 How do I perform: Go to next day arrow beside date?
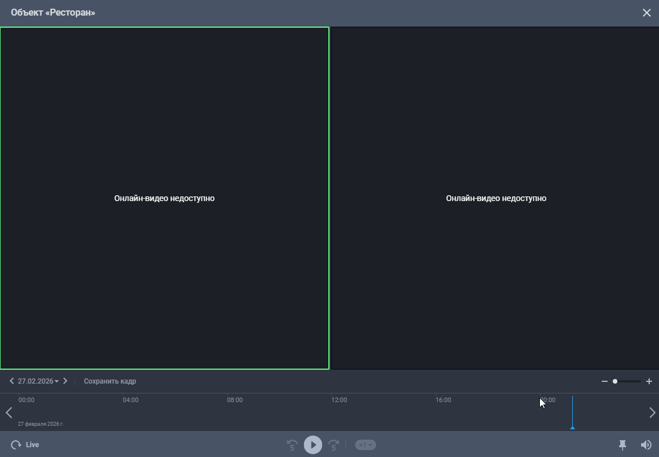(x=65, y=381)
